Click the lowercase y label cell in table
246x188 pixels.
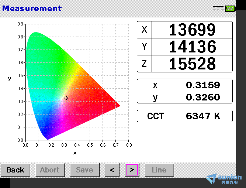[156, 97]
